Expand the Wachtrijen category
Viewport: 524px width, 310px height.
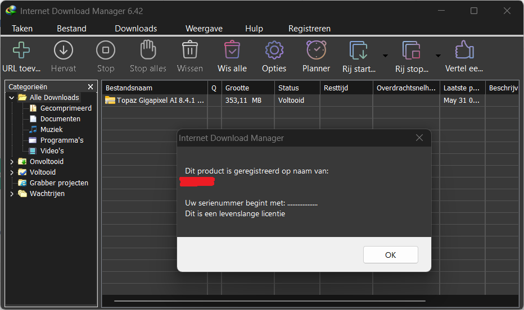click(12, 194)
